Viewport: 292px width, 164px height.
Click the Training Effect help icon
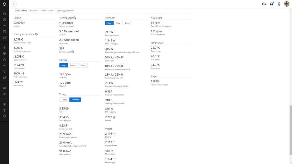[x=75, y=18]
